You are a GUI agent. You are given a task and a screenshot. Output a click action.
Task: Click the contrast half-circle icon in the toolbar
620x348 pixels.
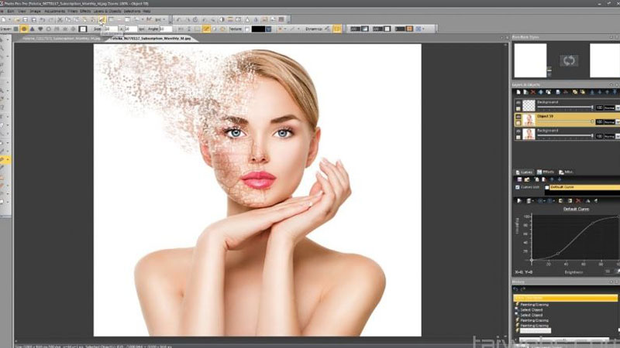(222, 19)
